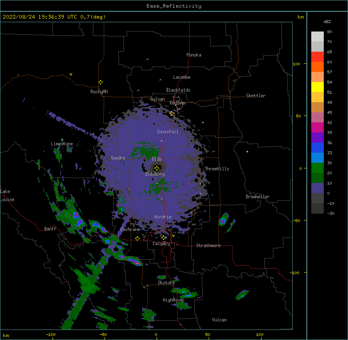
Task: Select the Didsbury label
Action: pyautogui.click(x=155, y=174)
